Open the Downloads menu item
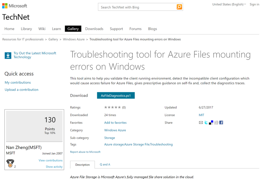This screenshot has height=179, width=275. click(94, 29)
